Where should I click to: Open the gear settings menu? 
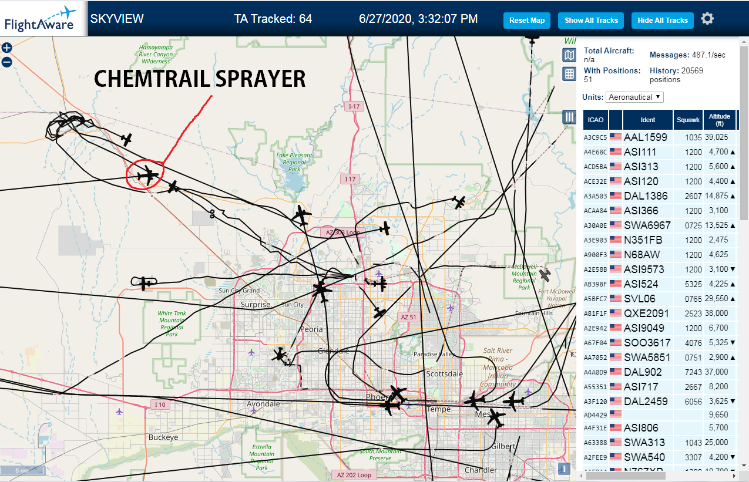tap(707, 19)
